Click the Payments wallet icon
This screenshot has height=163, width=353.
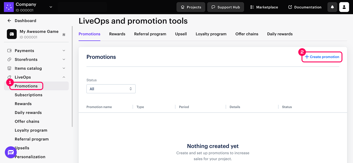point(9,51)
